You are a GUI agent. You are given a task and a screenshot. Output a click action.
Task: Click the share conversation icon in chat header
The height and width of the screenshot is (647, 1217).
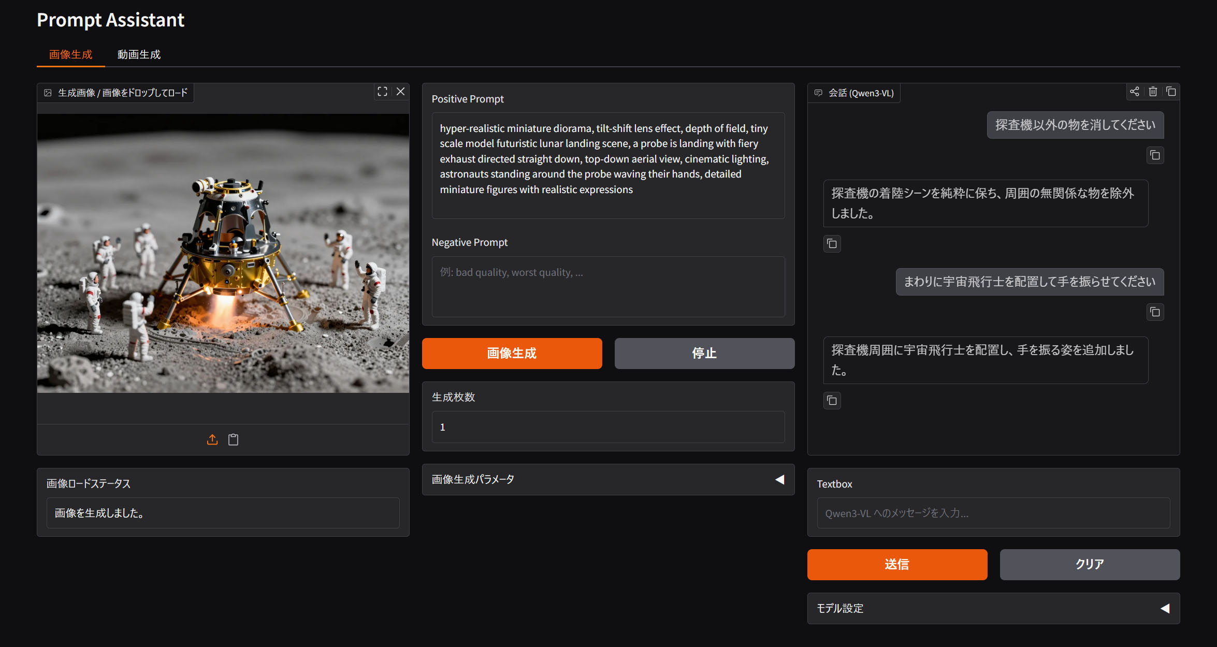point(1134,92)
